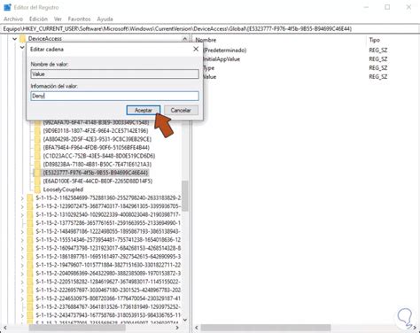420x333 pixels.
Task: Select the key {E6AD100E-5F4E-44CD
Action: coord(97,181)
